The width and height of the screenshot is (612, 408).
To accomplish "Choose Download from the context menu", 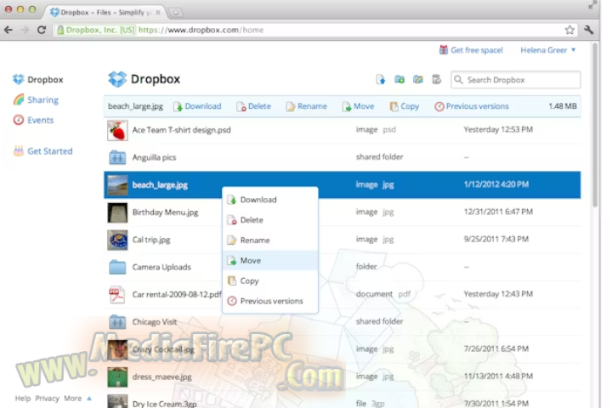I will pos(270,200).
